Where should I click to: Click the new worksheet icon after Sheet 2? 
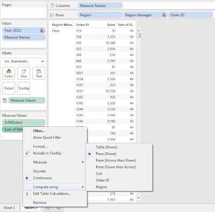pos(48,208)
